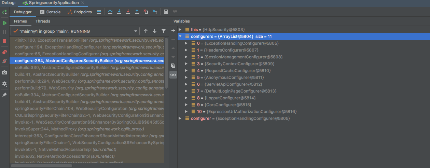
Task: Click the restore layout icon after Endpoints
Action: [99, 12]
